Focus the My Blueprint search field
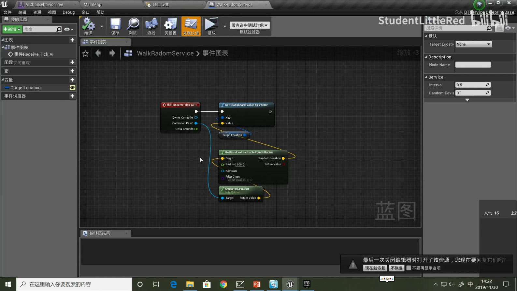 [39, 29]
